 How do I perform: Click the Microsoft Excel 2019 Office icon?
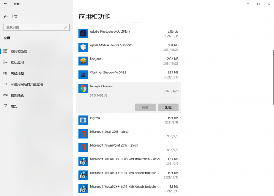83,133
